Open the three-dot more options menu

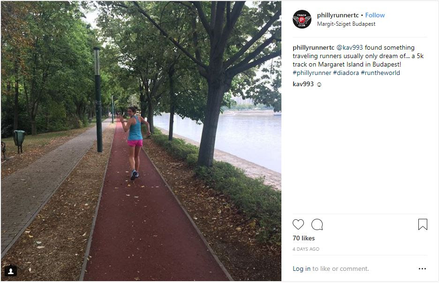tap(422, 268)
